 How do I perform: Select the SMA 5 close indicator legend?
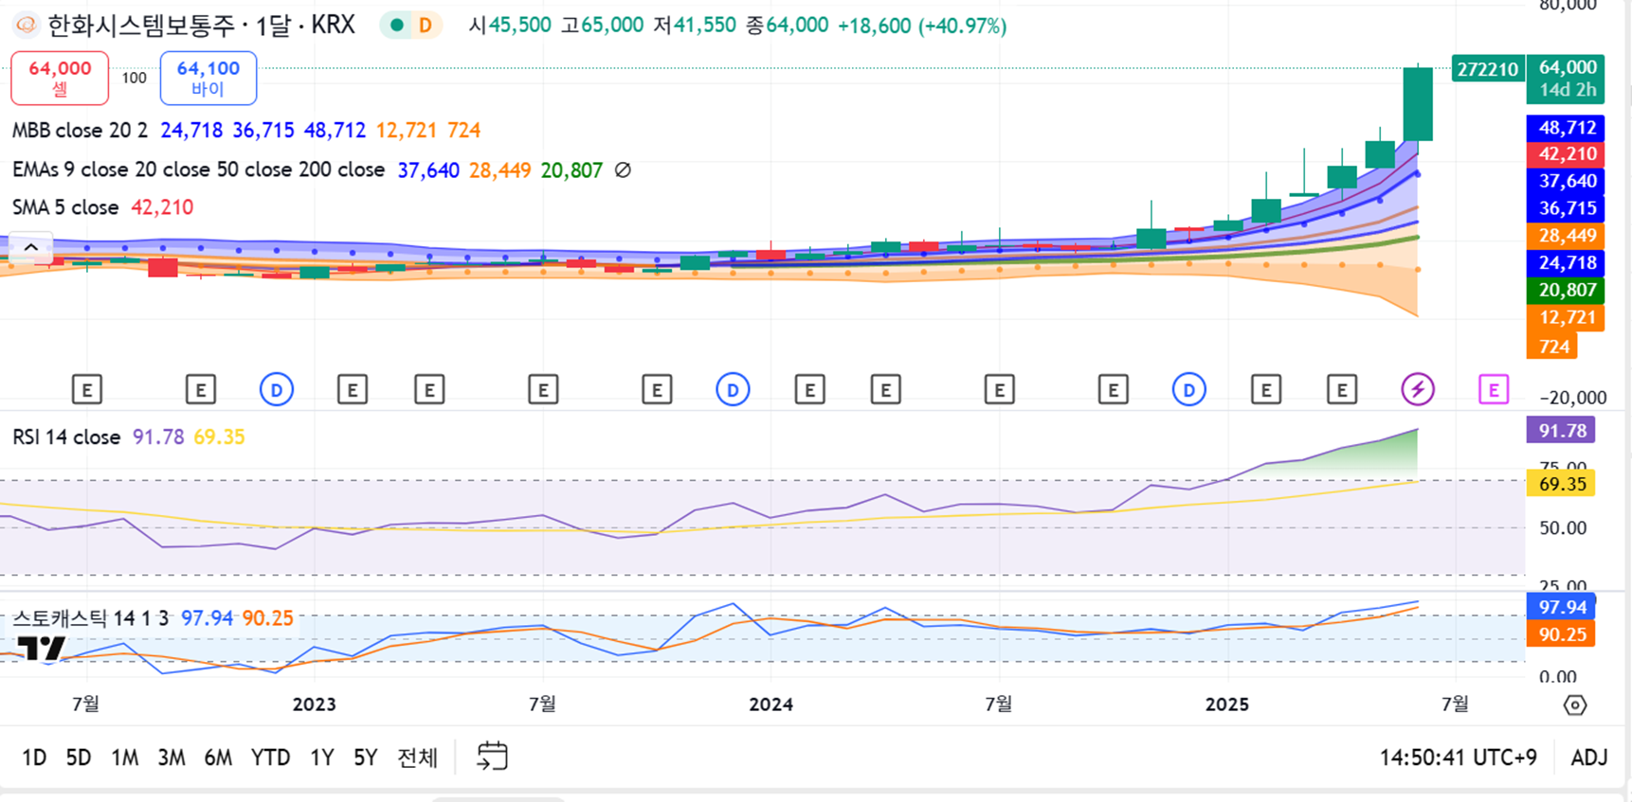tap(65, 207)
